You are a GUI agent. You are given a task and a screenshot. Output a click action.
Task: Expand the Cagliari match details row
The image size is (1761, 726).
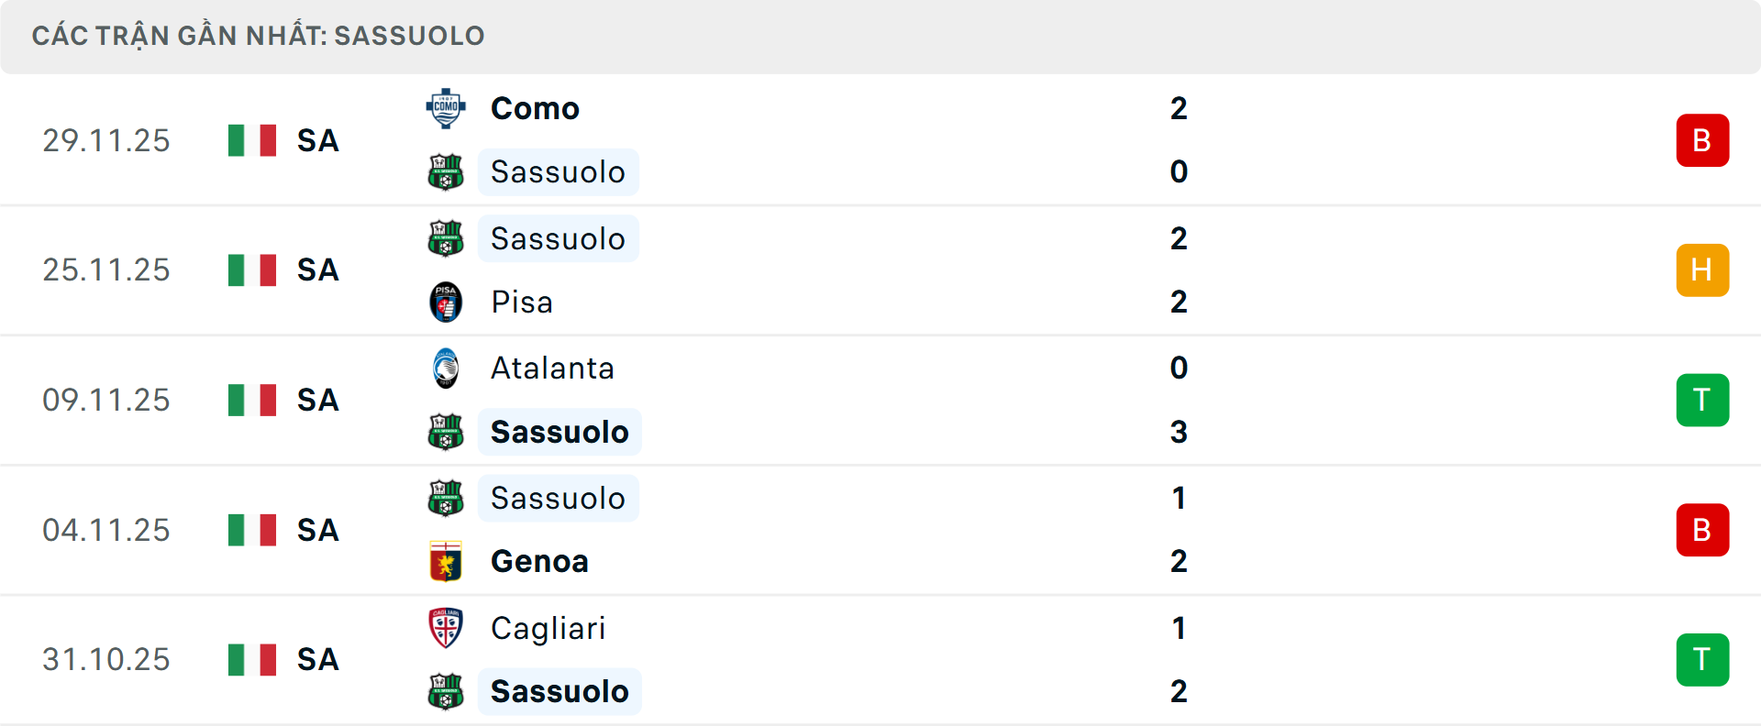880,660
